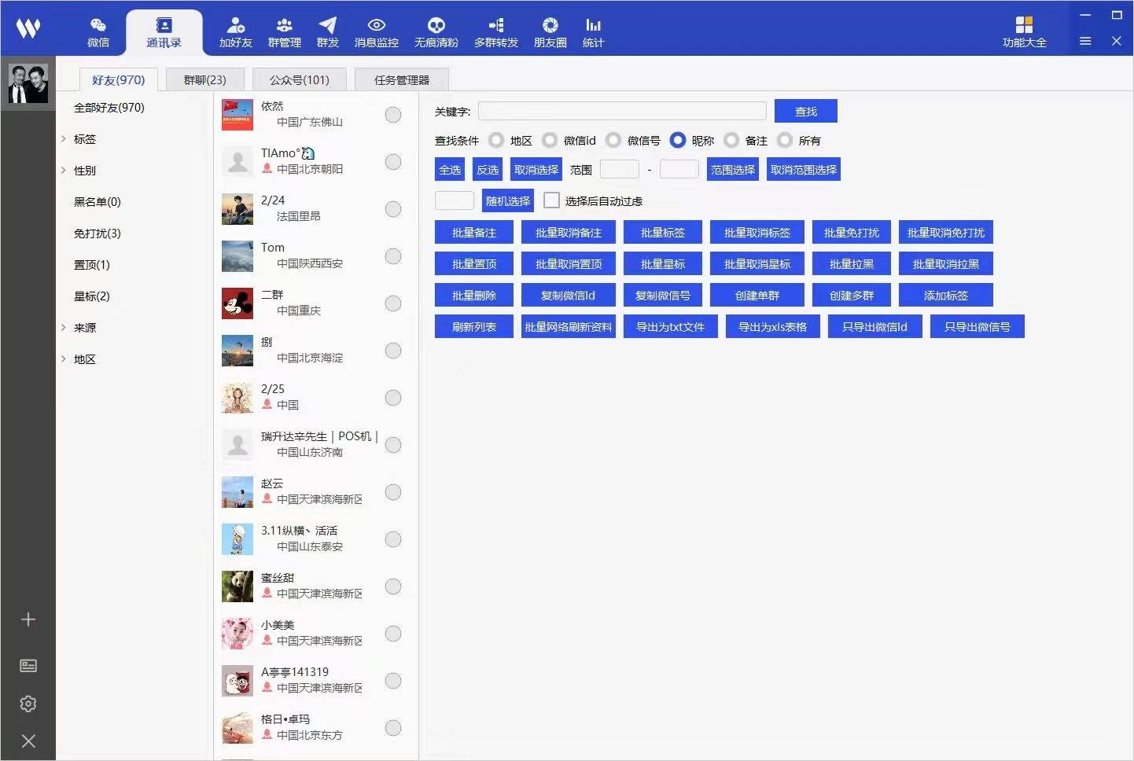Select 星标(2) in the tree
This screenshot has height=761, width=1134.
92,296
